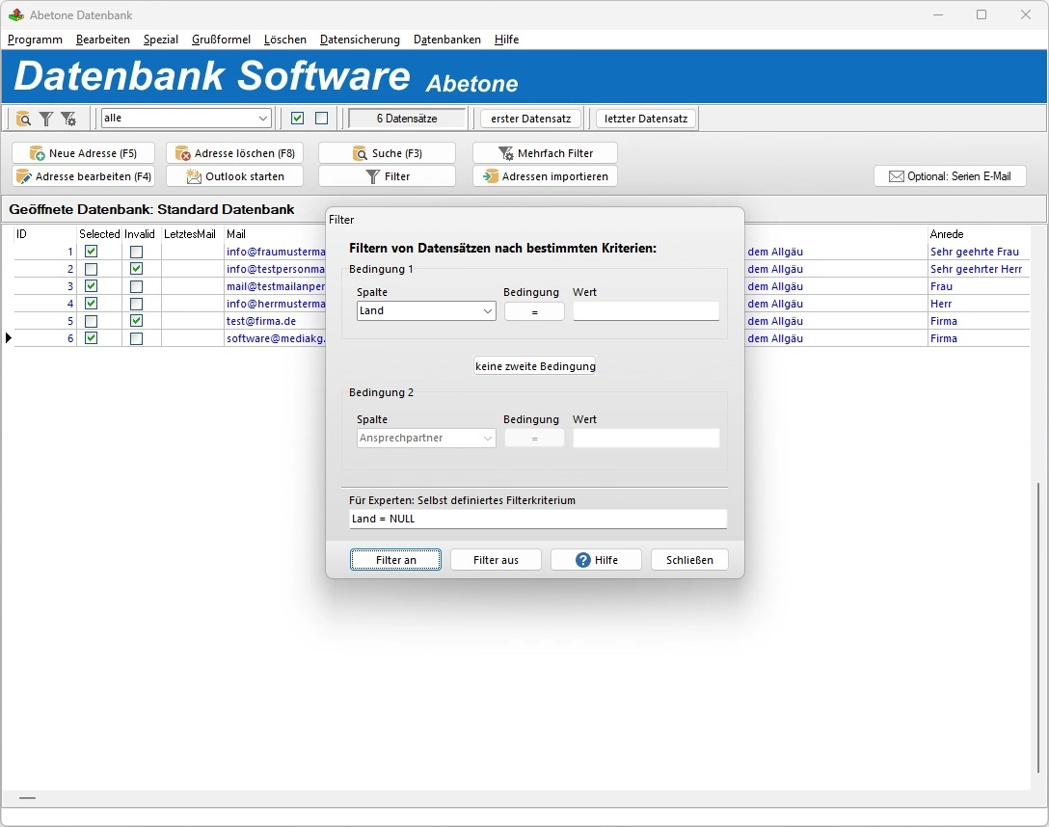The height and width of the screenshot is (827, 1049).
Task: Launch Outlook via Outlook starten
Action: (x=235, y=176)
